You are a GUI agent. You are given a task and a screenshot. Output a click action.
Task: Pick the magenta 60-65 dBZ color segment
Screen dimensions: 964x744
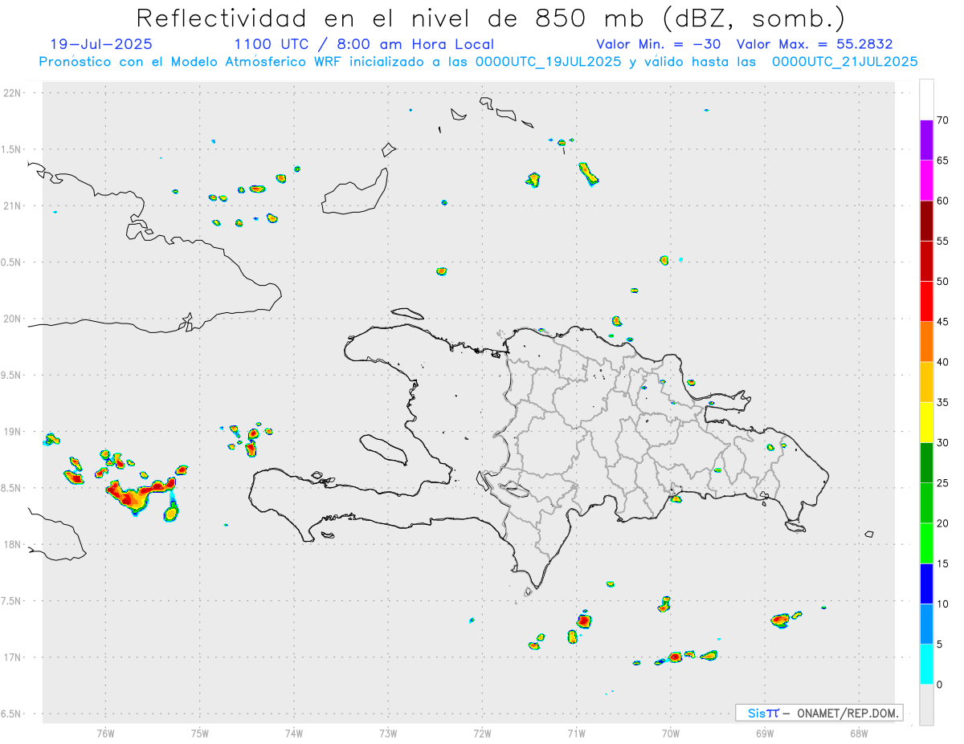926,181
